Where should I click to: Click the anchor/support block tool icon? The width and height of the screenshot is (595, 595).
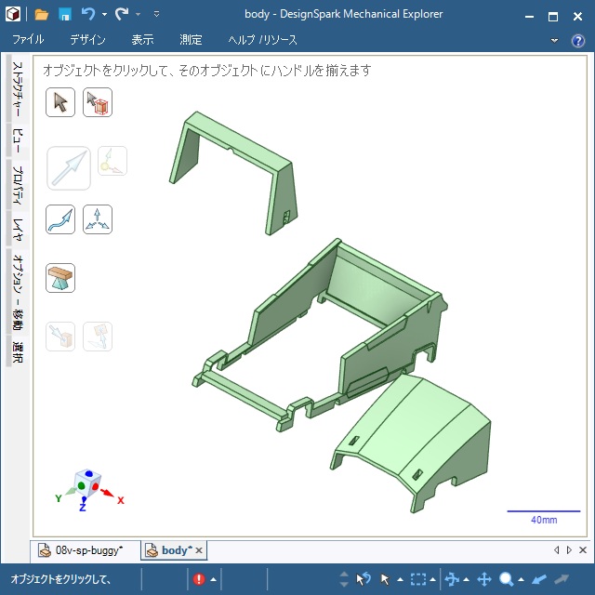coord(60,278)
